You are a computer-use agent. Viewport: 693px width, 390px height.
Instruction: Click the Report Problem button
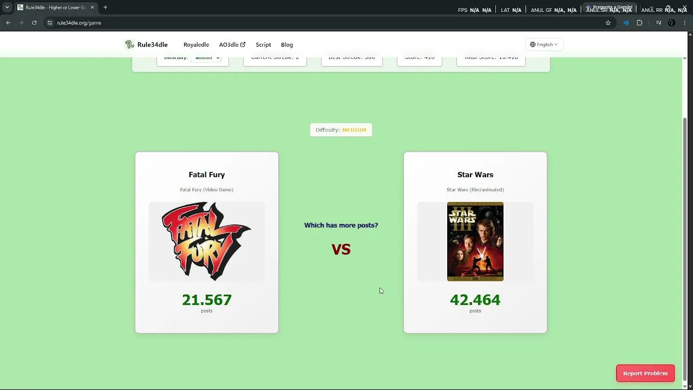pyautogui.click(x=645, y=373)
